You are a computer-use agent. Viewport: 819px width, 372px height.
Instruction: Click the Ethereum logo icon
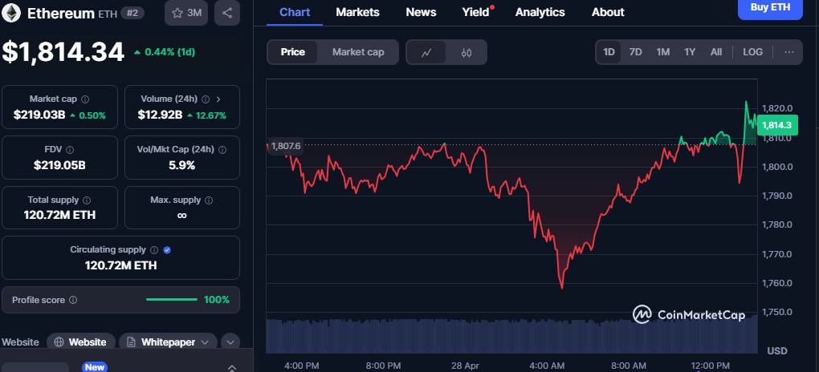coord(11,13)
